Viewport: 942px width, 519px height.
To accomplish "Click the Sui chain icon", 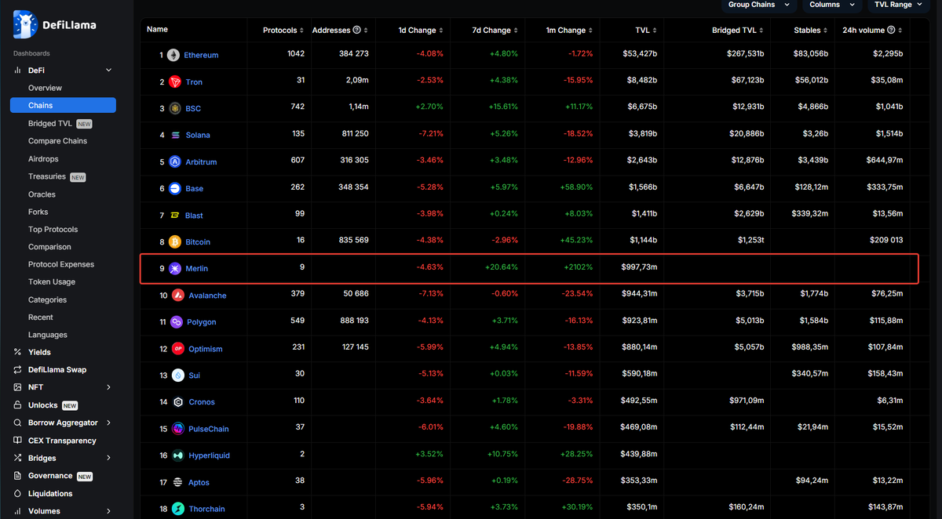I will tap(177, 375).
